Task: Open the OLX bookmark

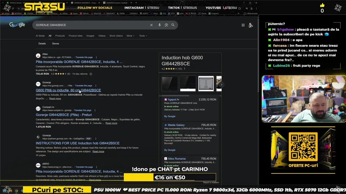Action: (x=163, y=13)
